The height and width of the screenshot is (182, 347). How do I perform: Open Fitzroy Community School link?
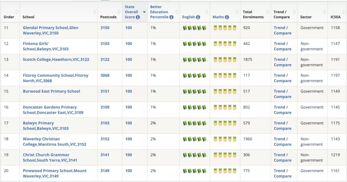tap(56, 78)
